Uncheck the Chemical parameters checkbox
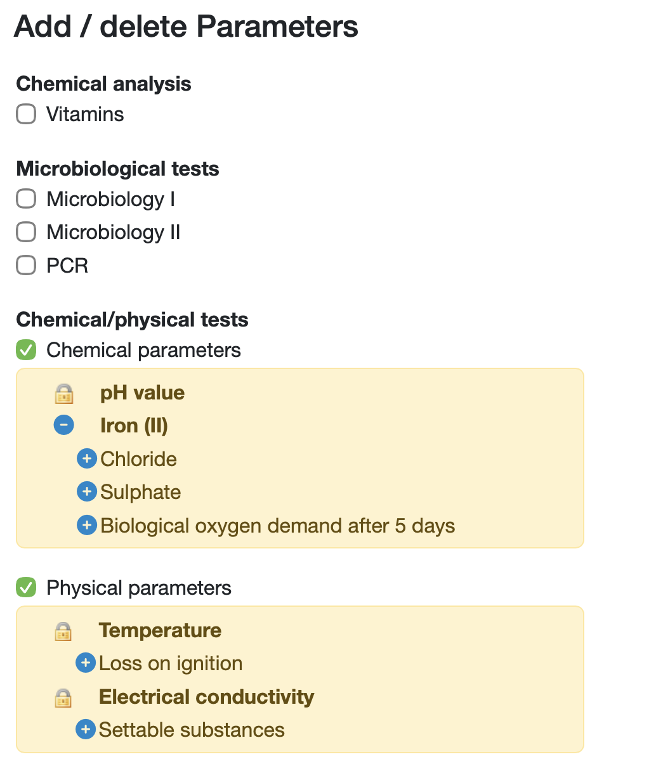This screenshot has width=656, height=771. (26, 349)
